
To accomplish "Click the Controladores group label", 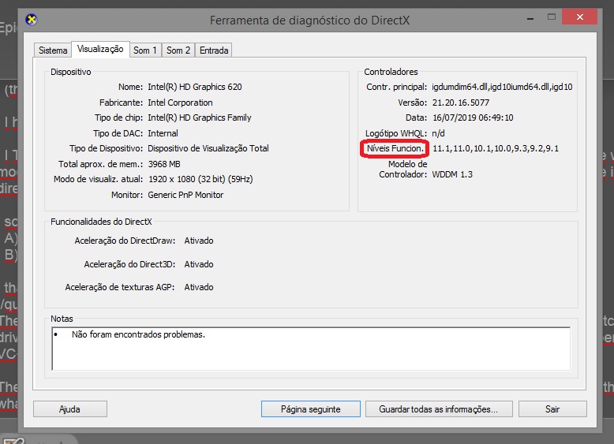I will 391,72.
